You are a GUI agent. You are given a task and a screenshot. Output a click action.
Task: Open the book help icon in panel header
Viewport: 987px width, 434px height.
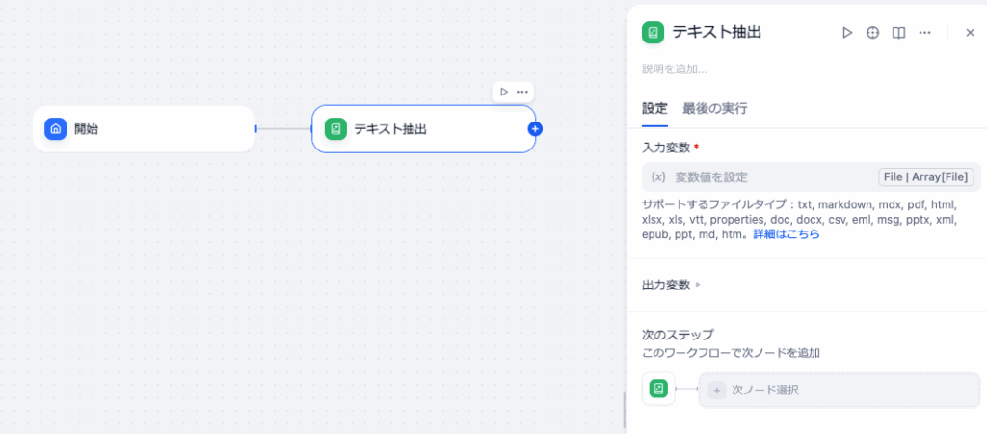pyautogui.click(x=898, y=33)
